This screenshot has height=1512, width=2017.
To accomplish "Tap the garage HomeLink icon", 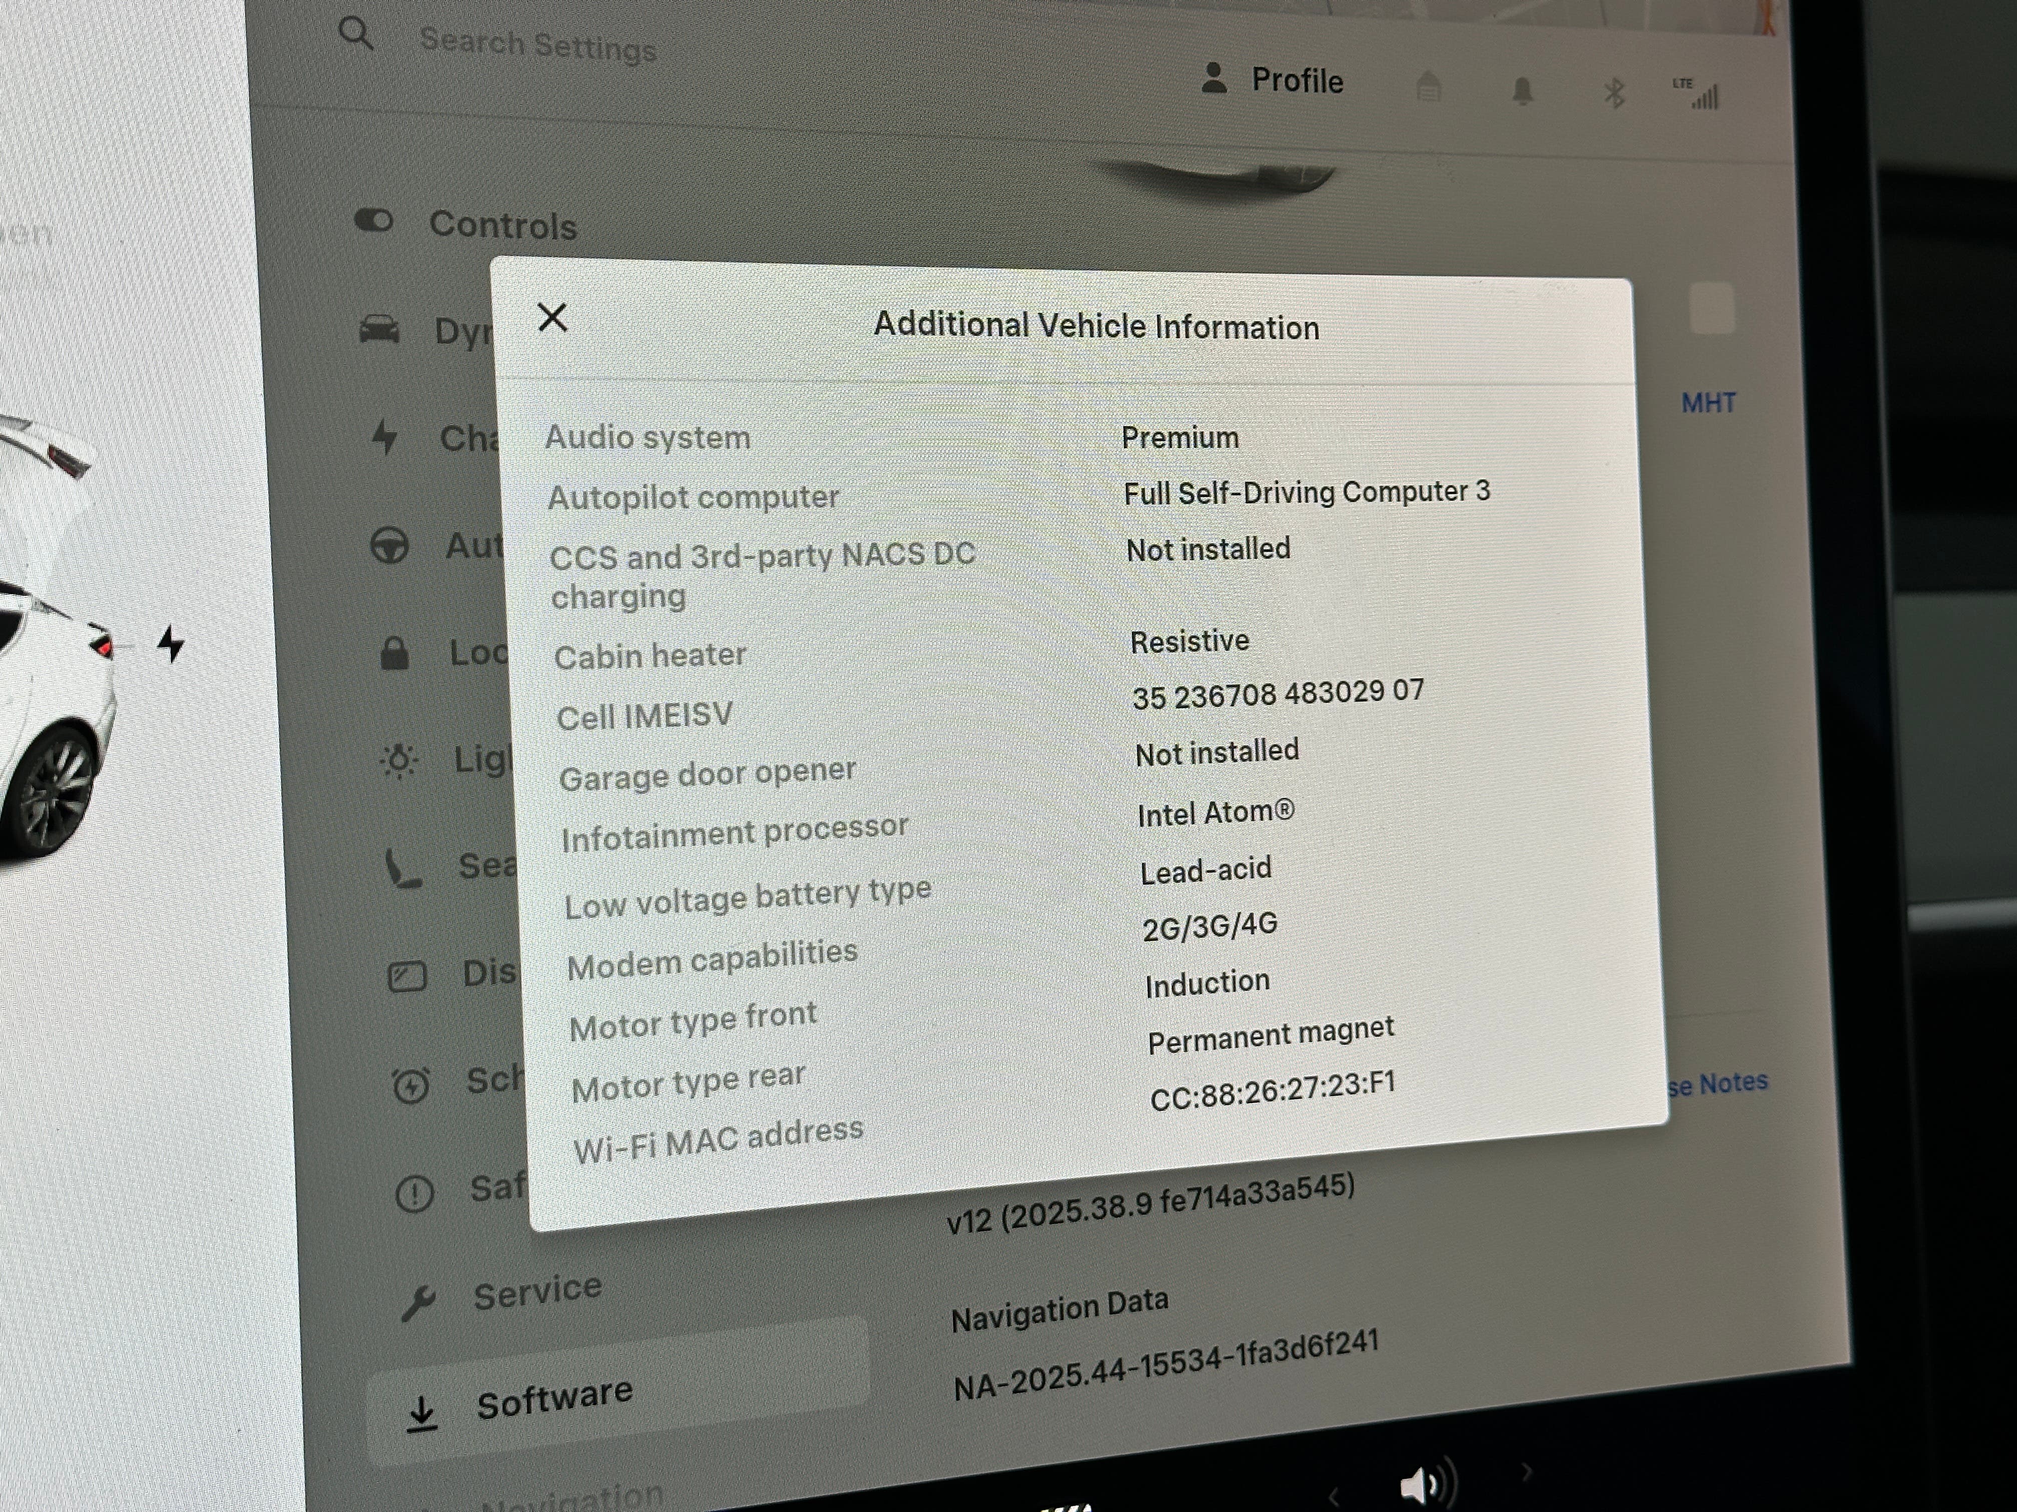I will click(1428, 87).
